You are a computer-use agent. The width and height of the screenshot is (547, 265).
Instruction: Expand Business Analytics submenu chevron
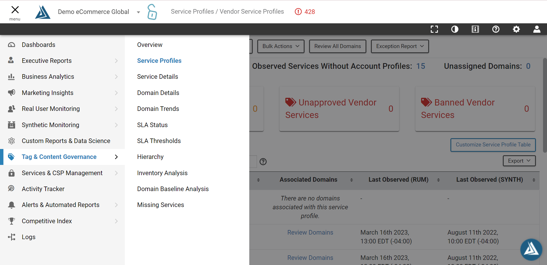pos(116,76)
